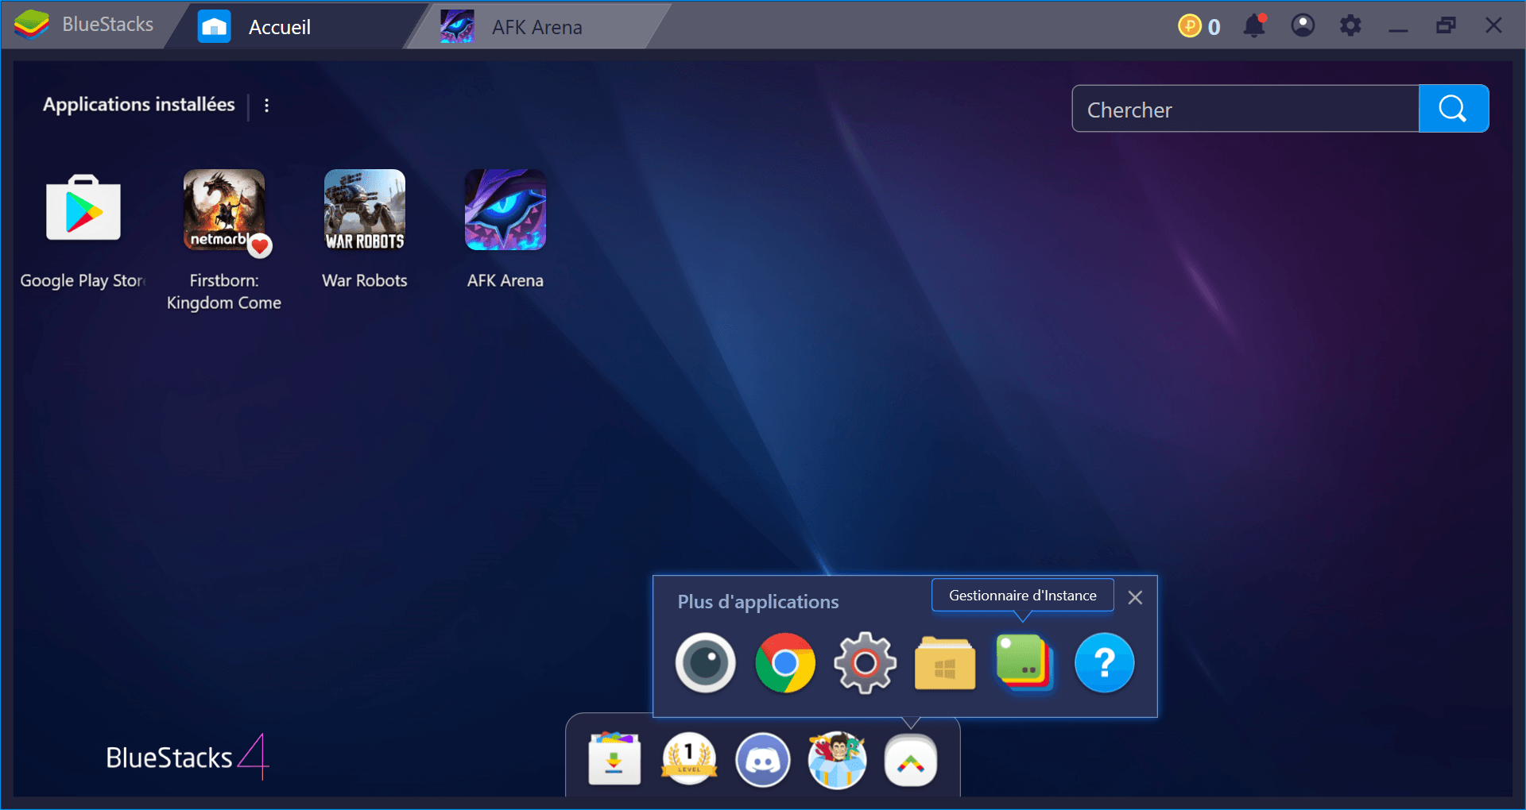Open Google Play Store app

(83, 208)
